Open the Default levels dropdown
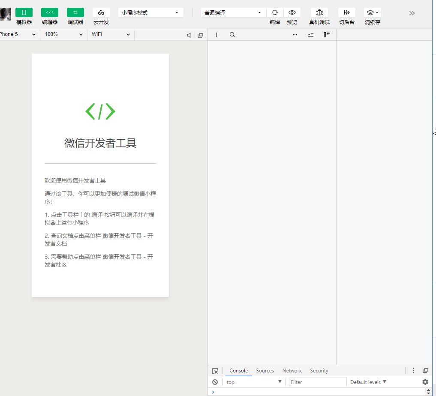 click(368, 382)
